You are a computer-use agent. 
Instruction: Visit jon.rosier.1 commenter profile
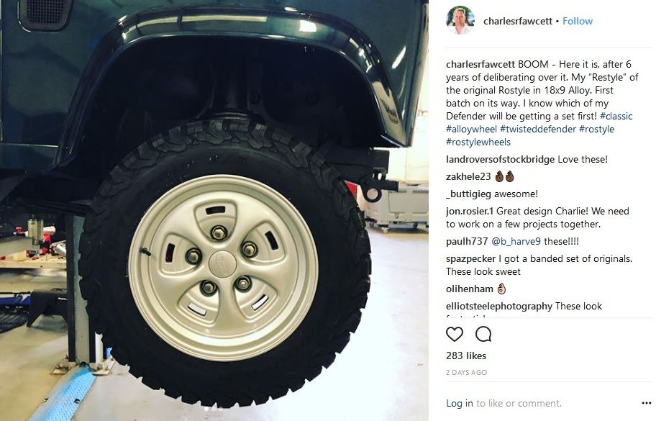[470, 211]
